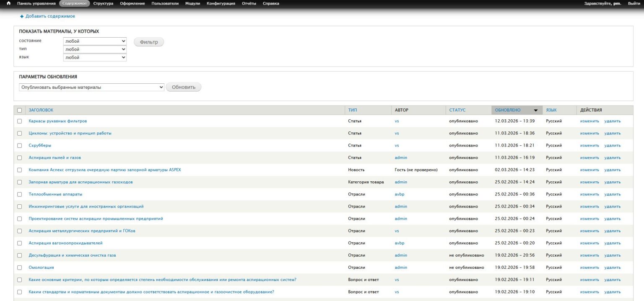The image size is (644, 301).
Task: Select the Скрубберы row checkbox
Action: click(x=19, y=145)
